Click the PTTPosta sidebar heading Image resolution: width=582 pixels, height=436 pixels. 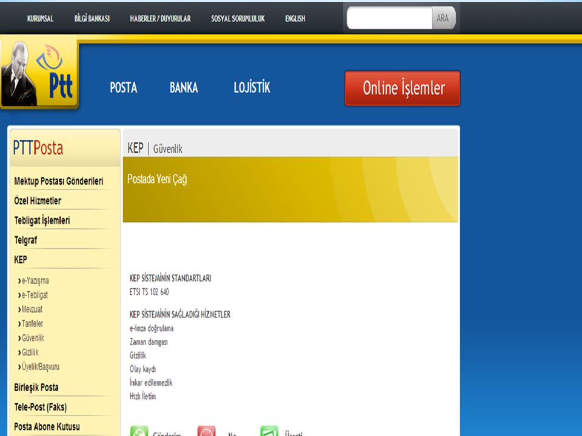click(x=38, y=148)
